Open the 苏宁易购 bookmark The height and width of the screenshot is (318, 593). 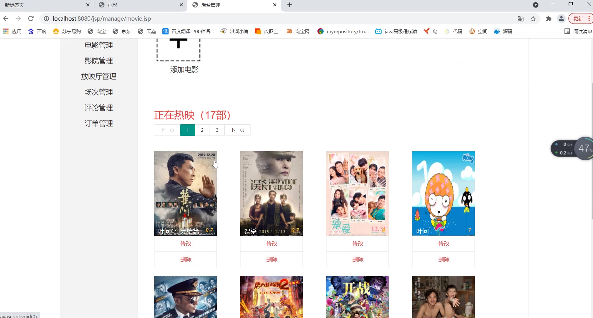(67, 31)
